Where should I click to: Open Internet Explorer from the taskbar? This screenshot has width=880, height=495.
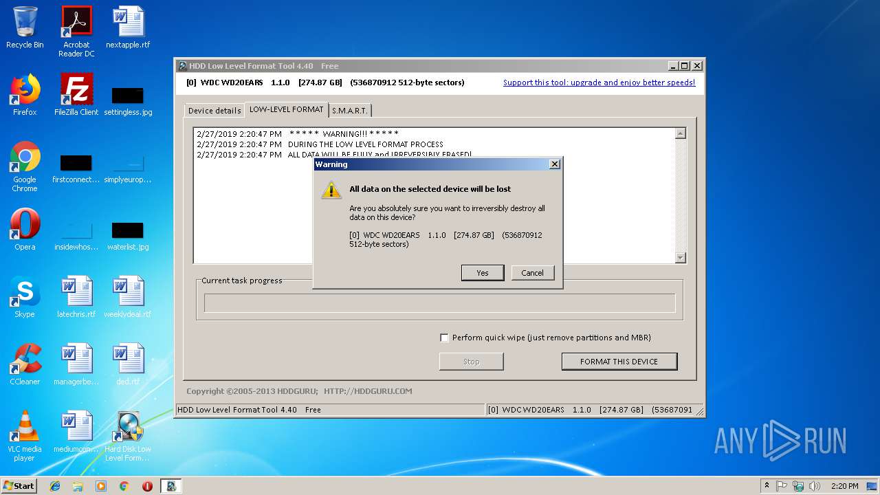55,486
